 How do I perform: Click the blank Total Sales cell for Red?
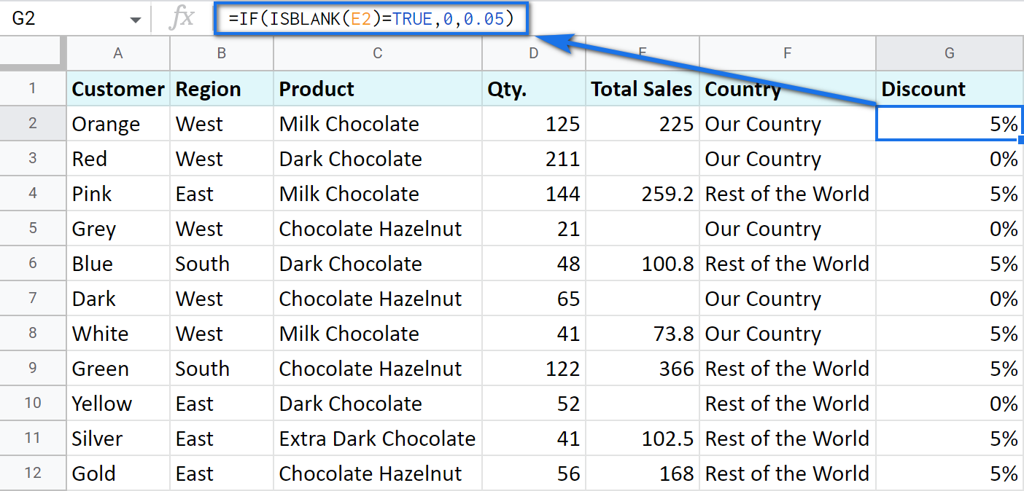(642, 158)
